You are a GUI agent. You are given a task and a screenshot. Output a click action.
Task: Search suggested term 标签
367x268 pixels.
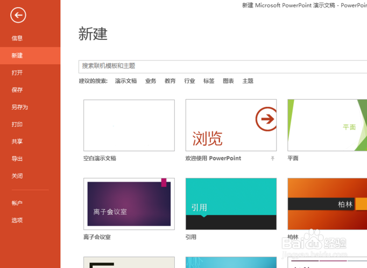pos(209,81)
